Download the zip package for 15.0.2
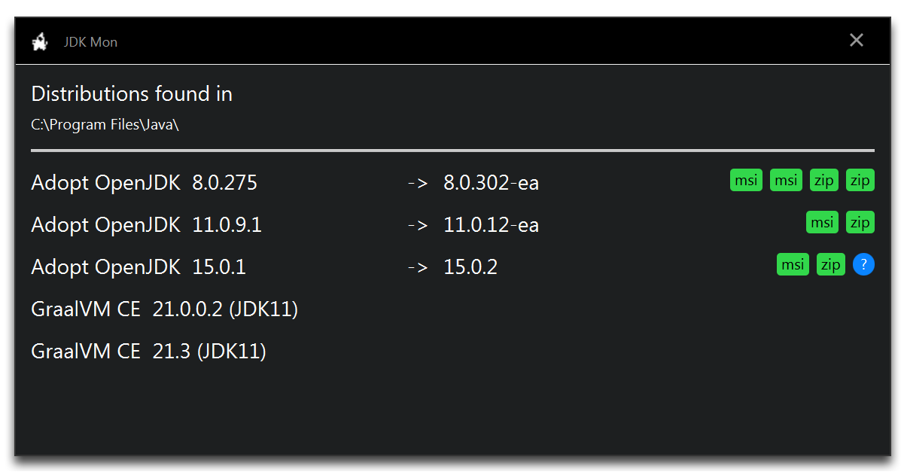The image size is (901, 472). pos(831,264)
